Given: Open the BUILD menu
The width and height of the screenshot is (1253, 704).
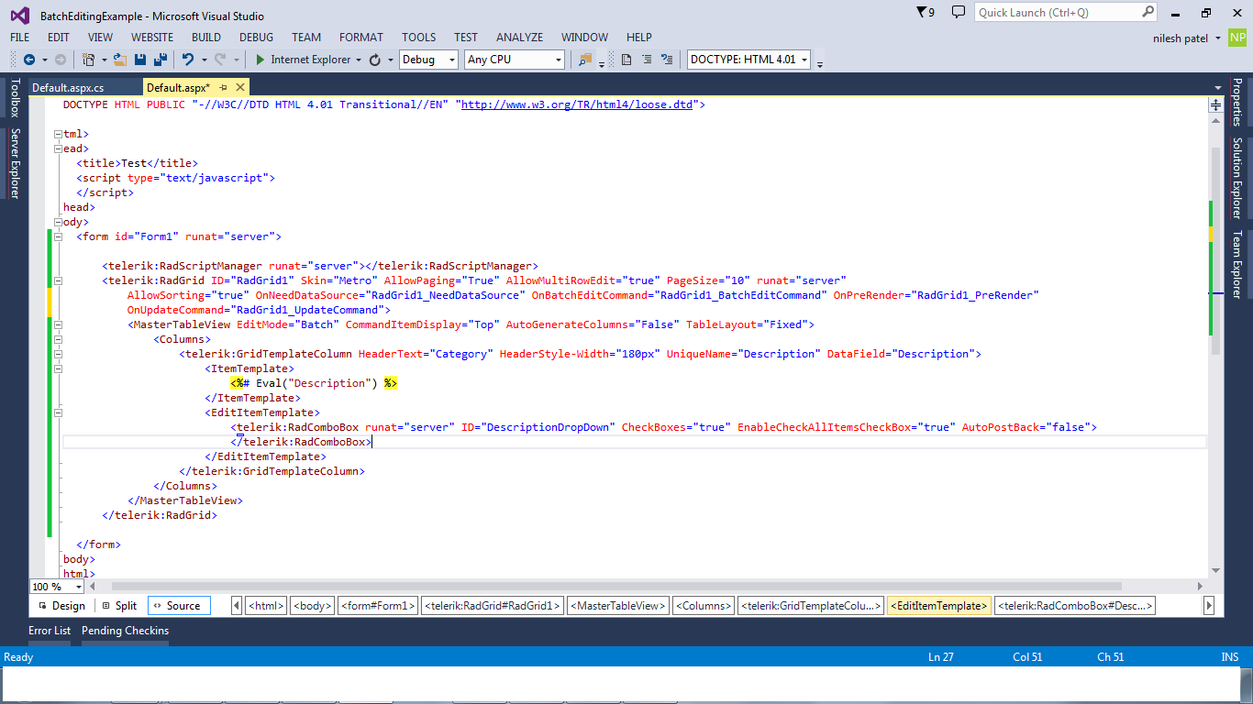Looking at the screenshot, I should pyautogui.click(x=206, y=38).
